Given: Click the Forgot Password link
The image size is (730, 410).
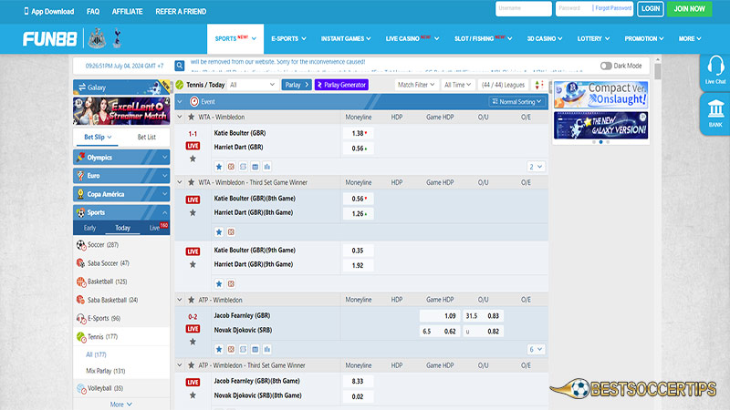Looking at the screenshot, I should (x=612, y=8).
